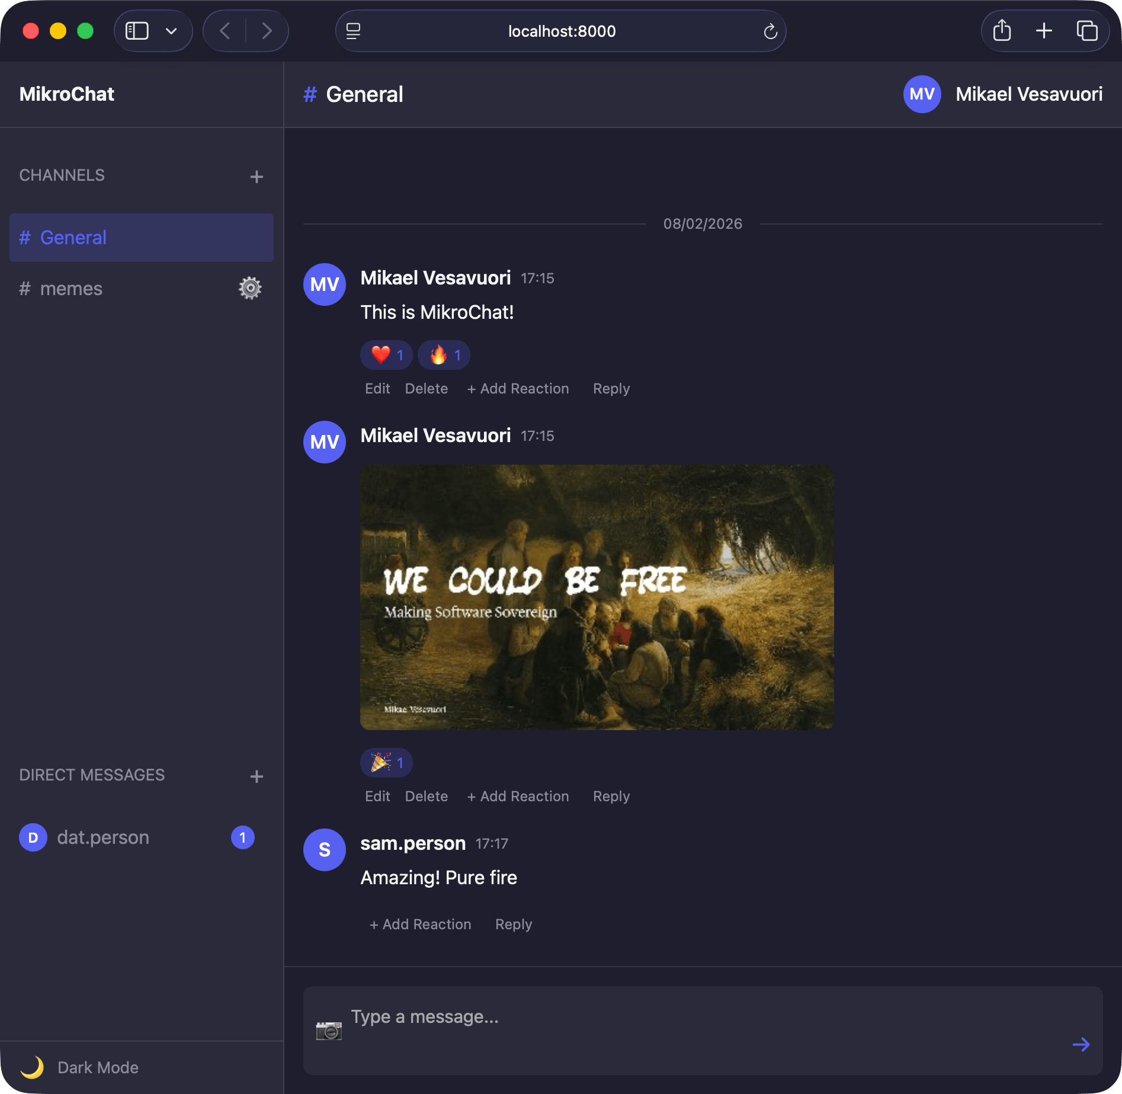Screen dimensions: 1122x1094
Task: Switch to the memes channel
Action: coord(71,289)
